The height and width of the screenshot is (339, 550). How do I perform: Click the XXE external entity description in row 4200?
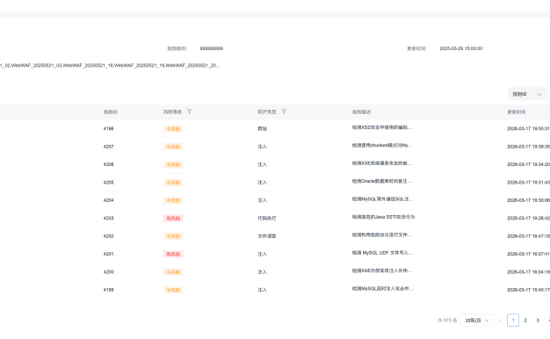pos(382,270)
